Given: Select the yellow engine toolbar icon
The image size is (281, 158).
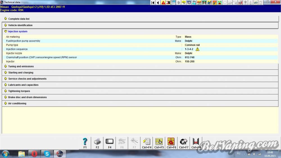Looking at the screenshot, I should pyautogui.click(x=184, y=3).
